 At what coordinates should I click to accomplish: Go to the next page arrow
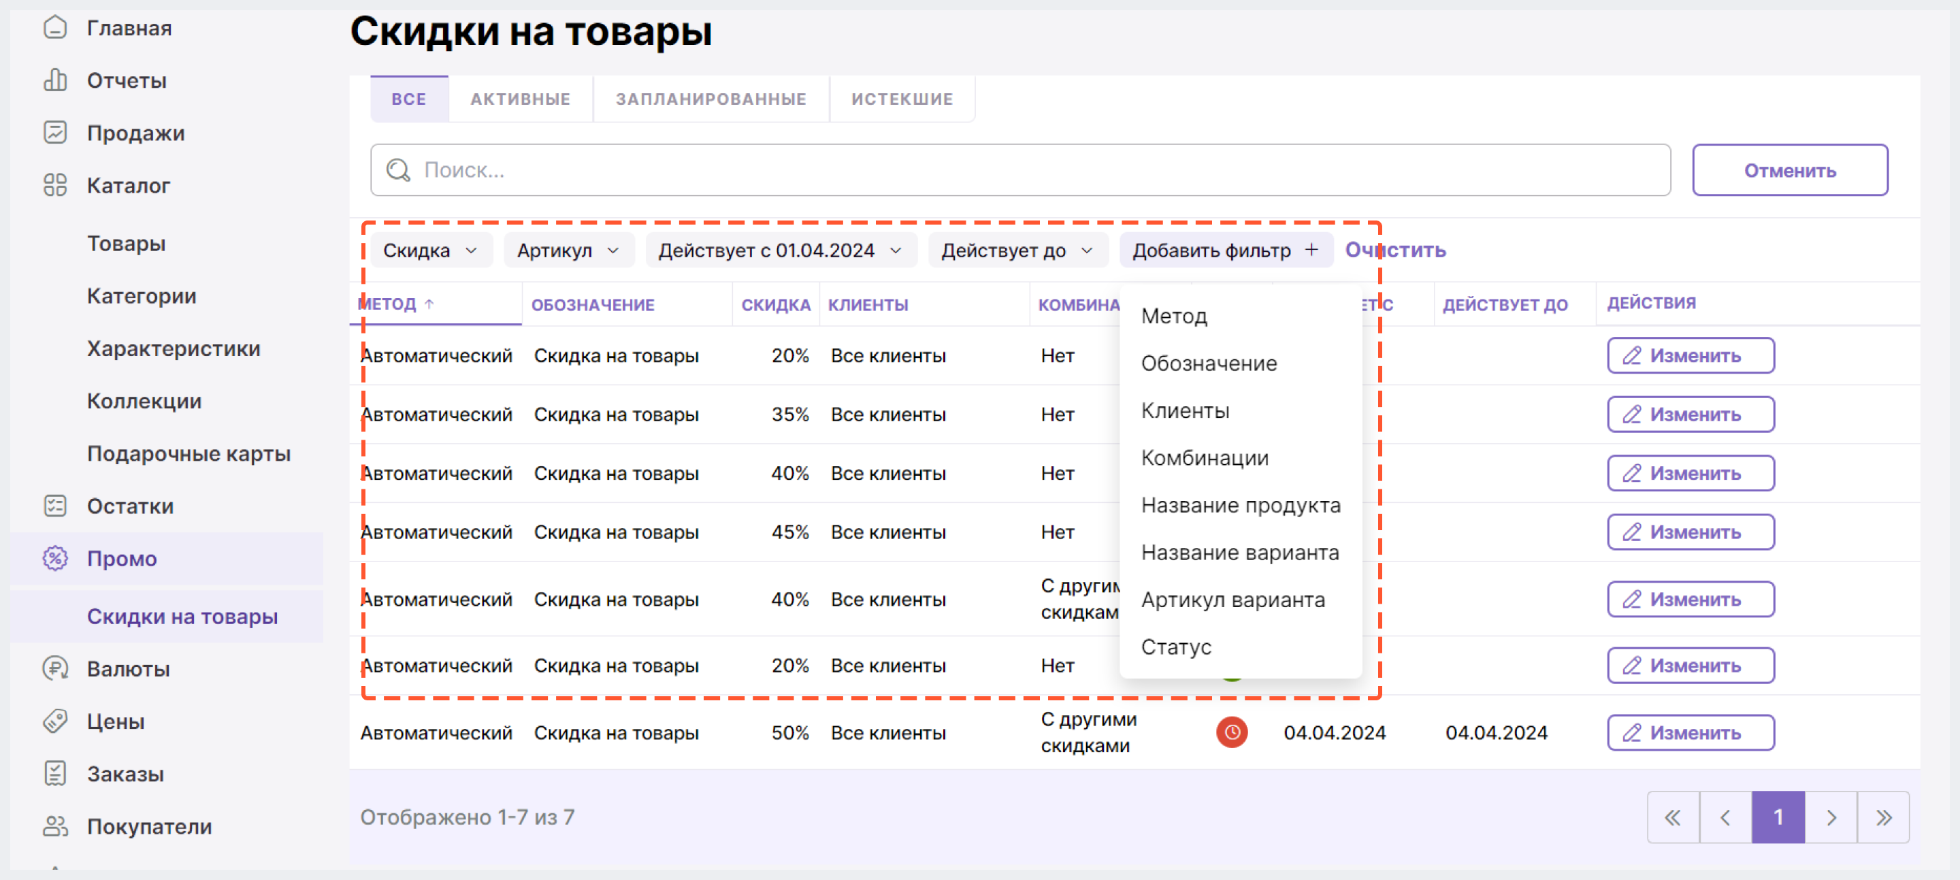pos(1831,817)
